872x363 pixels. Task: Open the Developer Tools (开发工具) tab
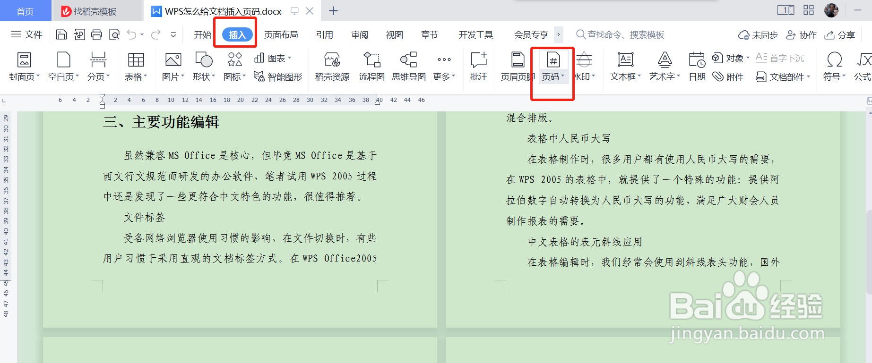(x=476, y=34)
